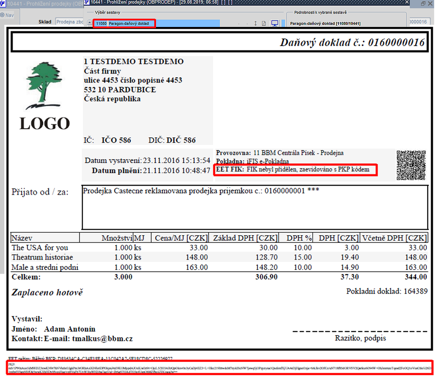Click the 'Prodejka Castecne reklamovana' description text
This screenshot has width=435, height=377.
(201, 191)
